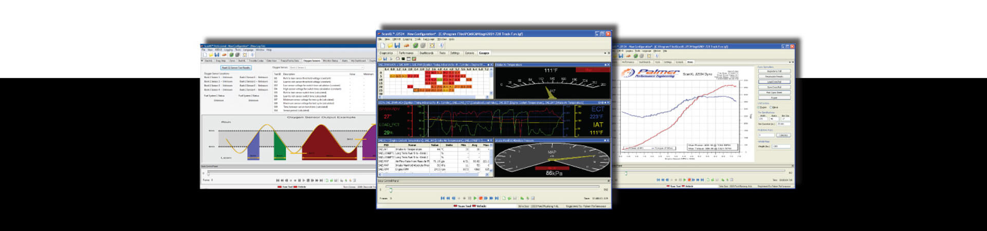Image resolution: width=987 pixels, height=231 pixels.
Task: Close the Intake Air Temperature gauge panel
Action: point(608,65)
